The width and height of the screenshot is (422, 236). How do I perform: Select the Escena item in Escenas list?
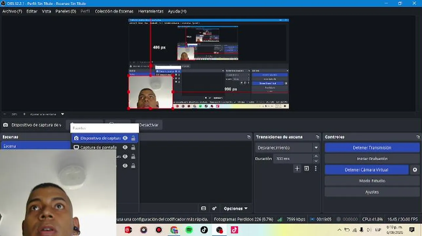click(x=35, y=146)
